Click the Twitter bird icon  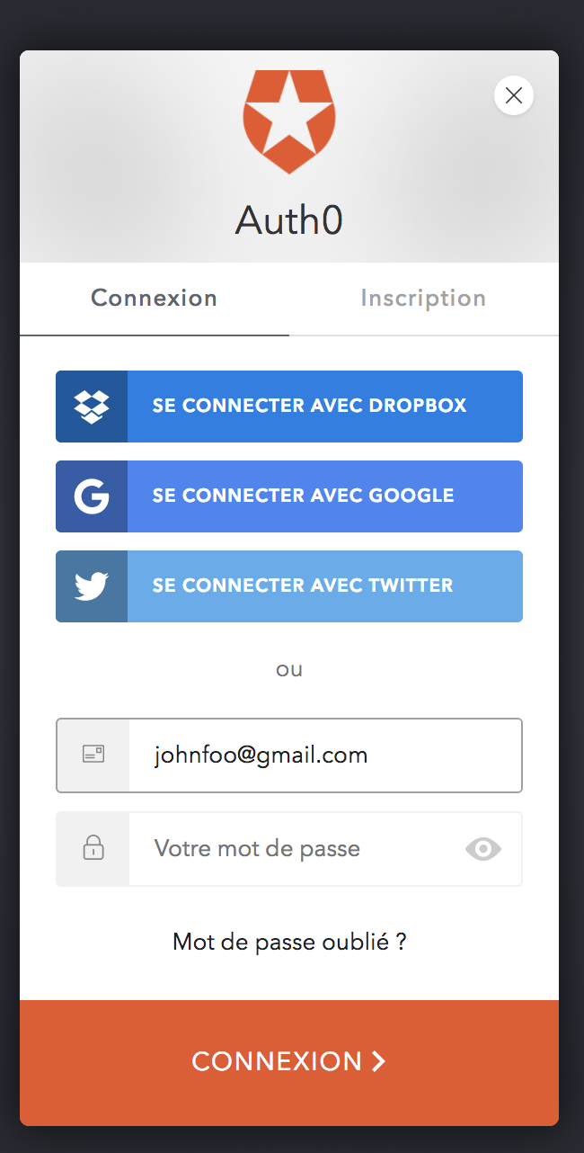point(92,586)
